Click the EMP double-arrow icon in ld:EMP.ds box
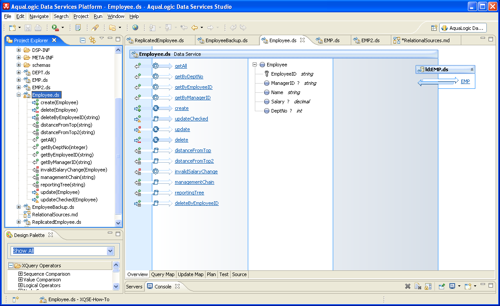This screenshot has width=500, height=306. point(438,81)
